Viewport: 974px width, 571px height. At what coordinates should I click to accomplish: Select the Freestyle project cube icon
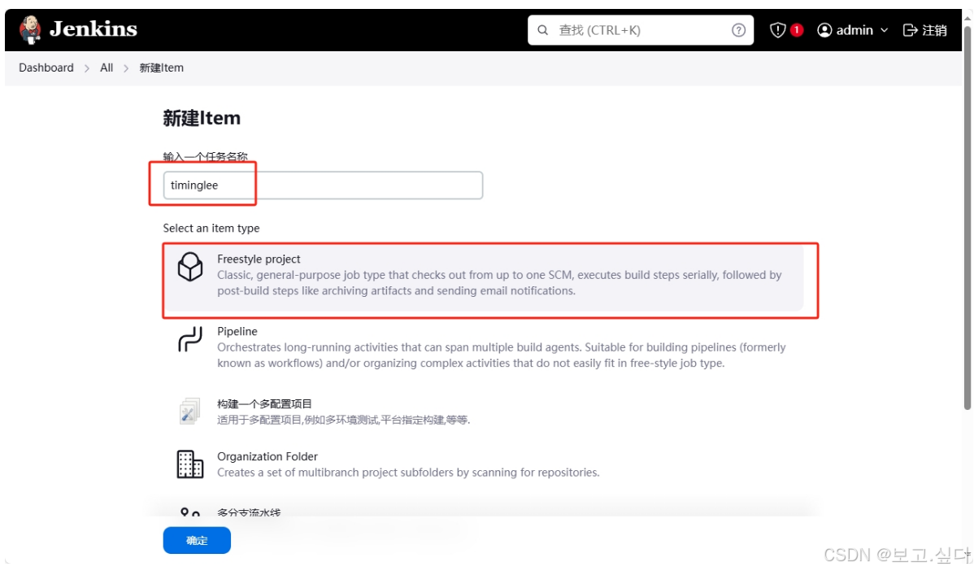coord(190,267)
